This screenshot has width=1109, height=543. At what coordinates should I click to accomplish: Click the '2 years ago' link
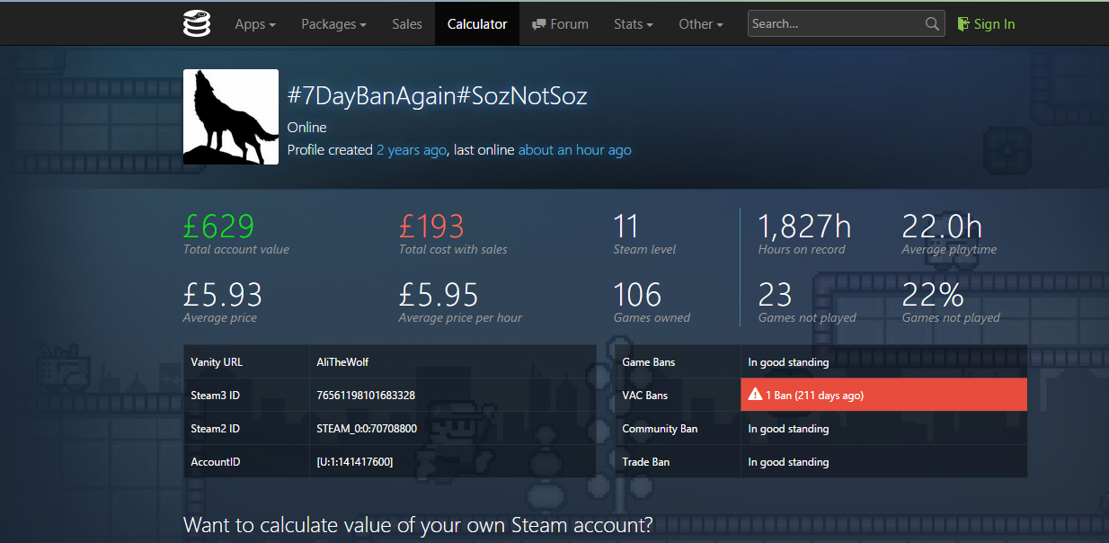(x=411, y=150)
